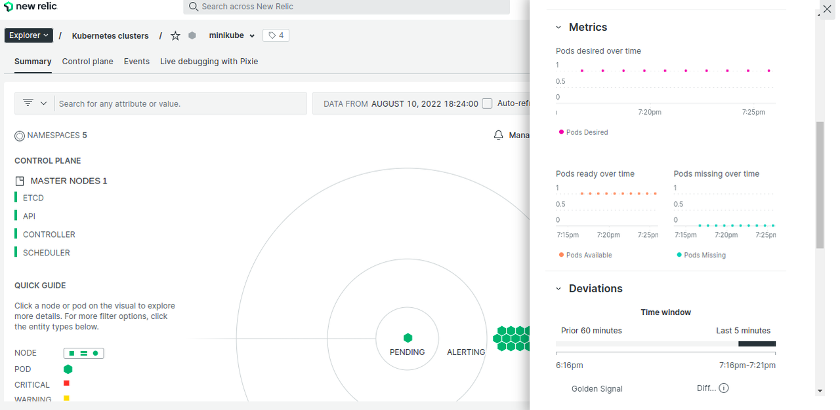Open Live debugging with Pixie tab

(209, 62)
